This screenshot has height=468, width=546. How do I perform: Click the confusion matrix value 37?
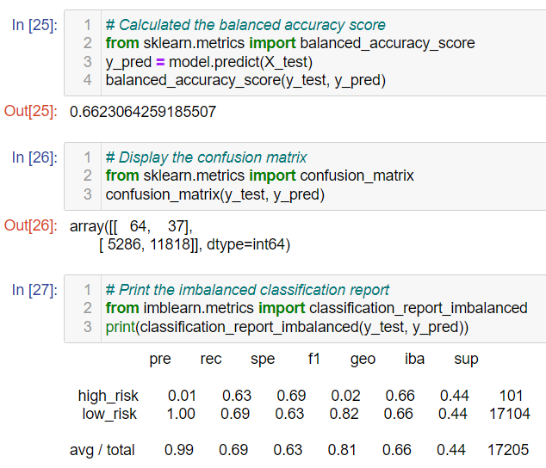click(177, 226)
